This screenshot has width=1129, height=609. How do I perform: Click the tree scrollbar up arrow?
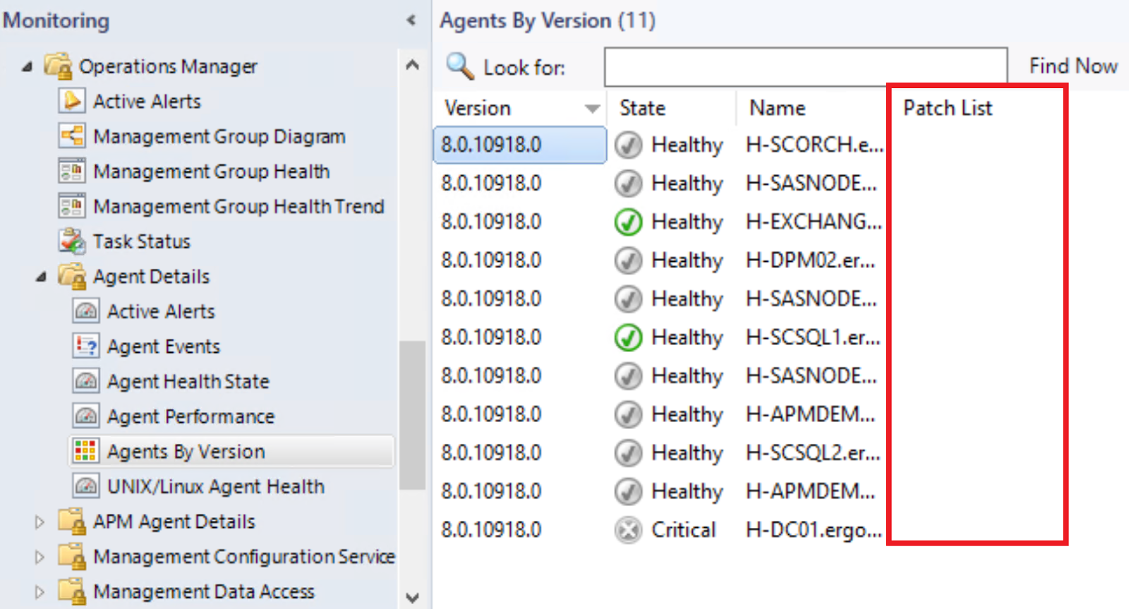(x=413, y=66)
